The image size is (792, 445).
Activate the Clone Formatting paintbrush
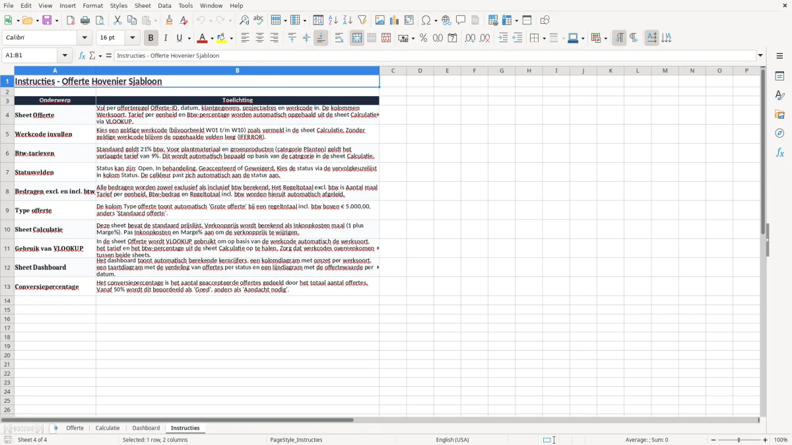pos(169,20)
